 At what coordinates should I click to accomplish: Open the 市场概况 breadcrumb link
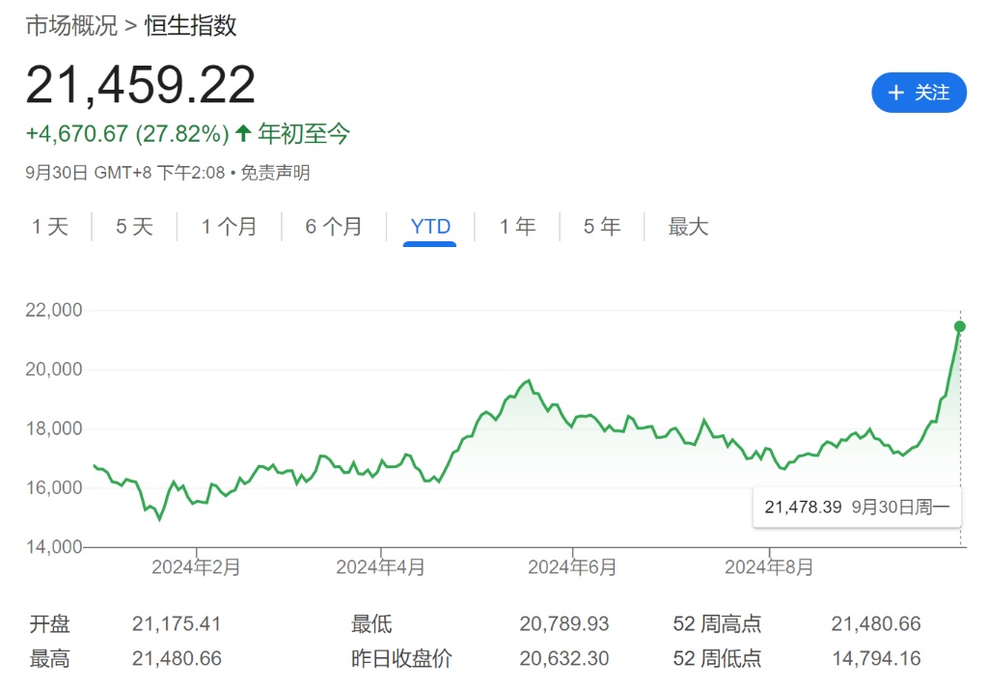point(70,26)
